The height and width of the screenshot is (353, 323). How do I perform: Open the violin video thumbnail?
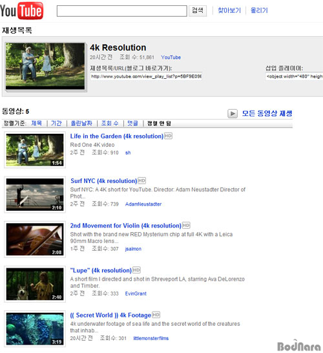coord(35,239)
